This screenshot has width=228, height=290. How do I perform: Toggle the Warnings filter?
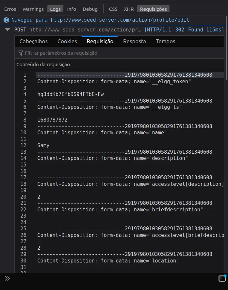coord(33,9)
